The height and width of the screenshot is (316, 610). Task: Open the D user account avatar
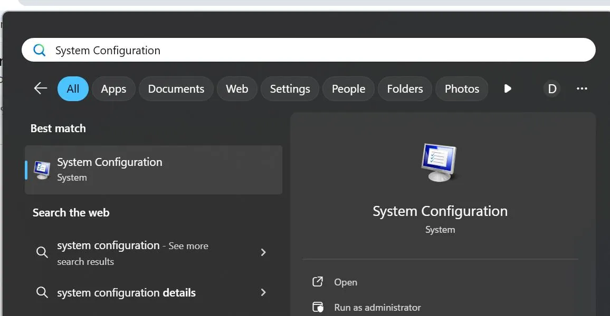pos(551,89)
